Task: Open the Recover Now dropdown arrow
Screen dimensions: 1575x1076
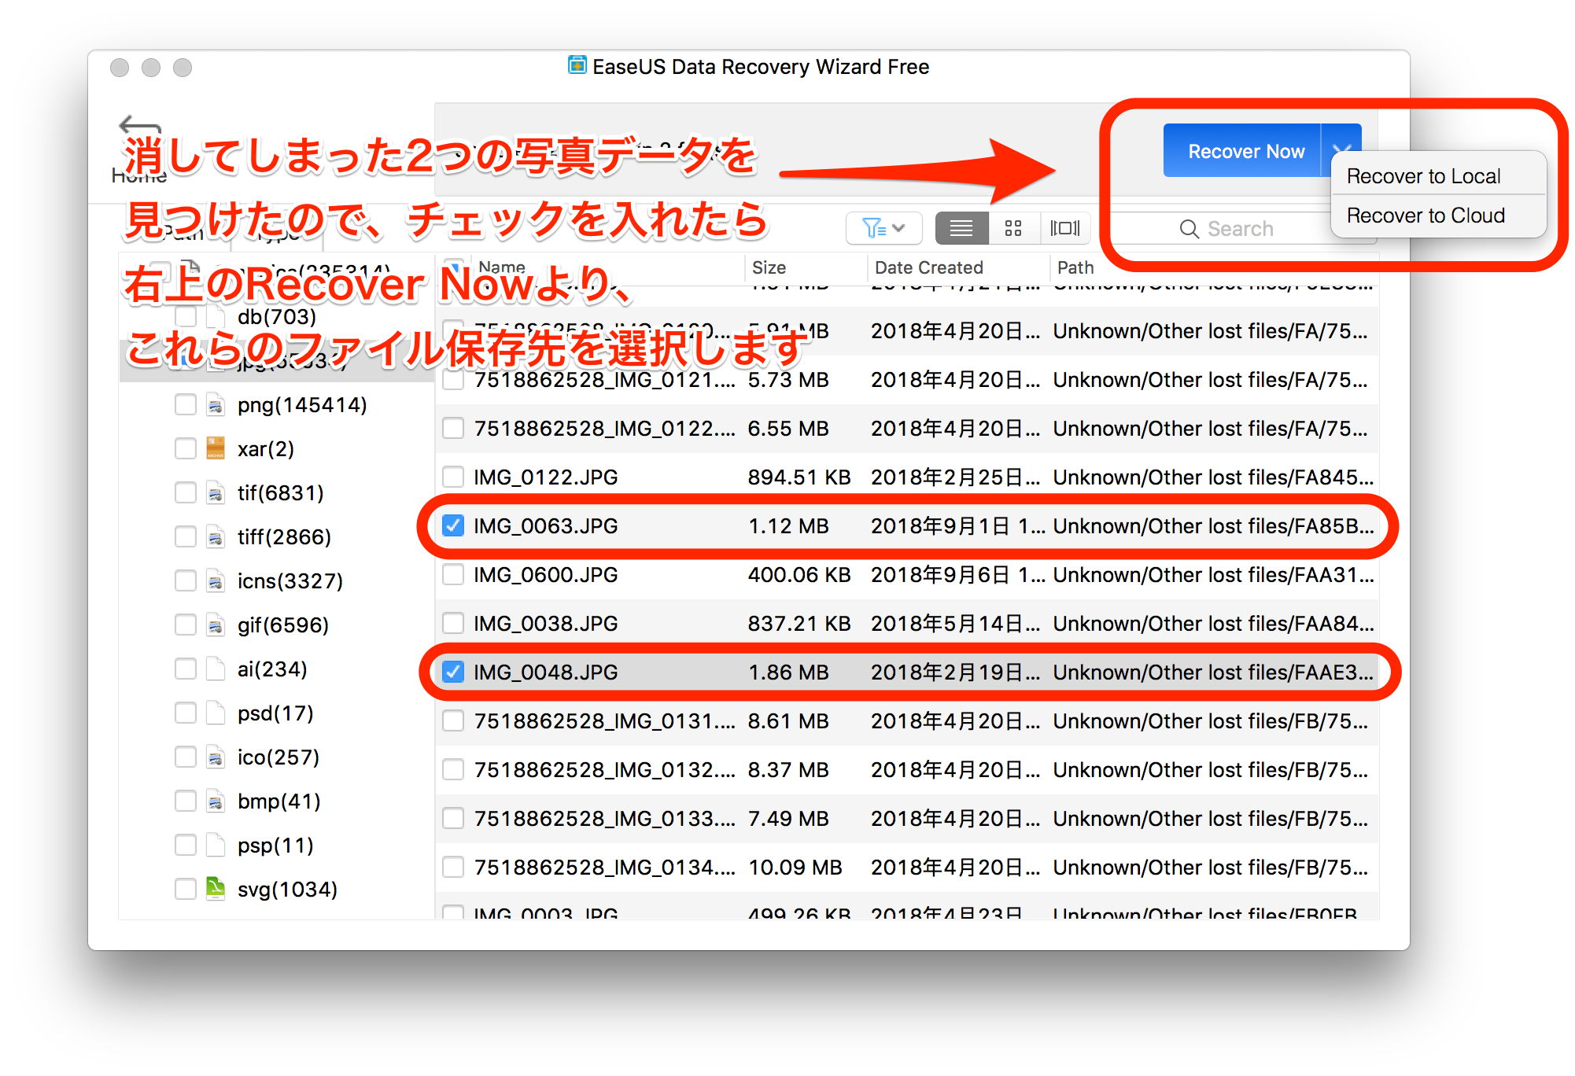Action: [1341, 142]
